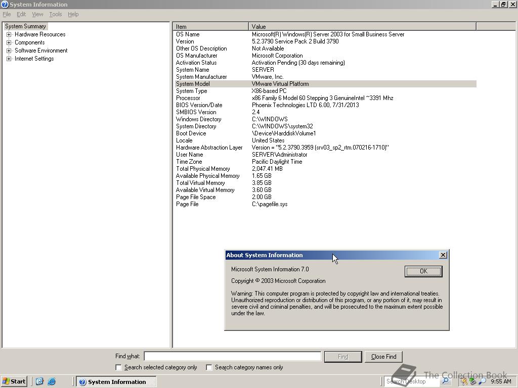Select the SMBIOS Version row
The height and width of the screenshot is (388, 518).
pyautogui.click(x=325, y=112)
